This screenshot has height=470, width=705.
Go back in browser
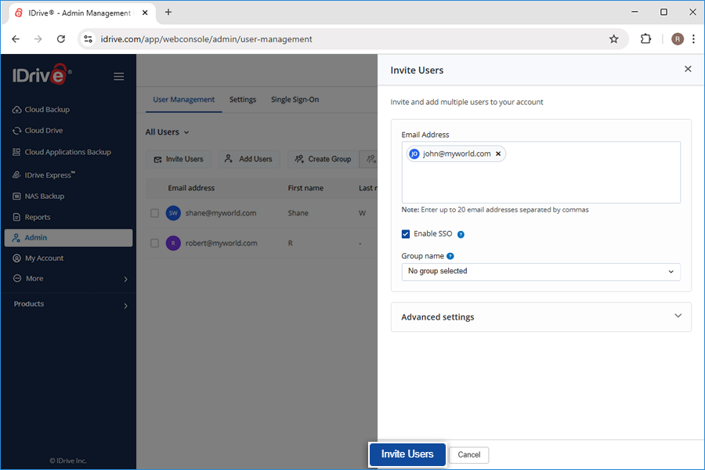pyautogui.click(x=16, y=39)
